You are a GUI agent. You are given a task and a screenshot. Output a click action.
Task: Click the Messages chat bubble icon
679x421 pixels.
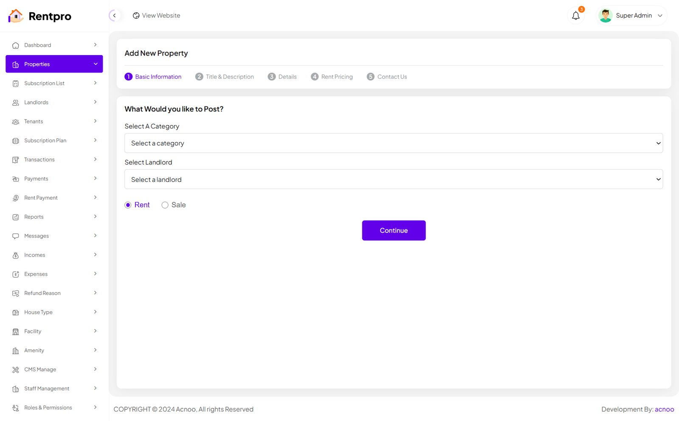pyautogui.click(x=16, y=236)
